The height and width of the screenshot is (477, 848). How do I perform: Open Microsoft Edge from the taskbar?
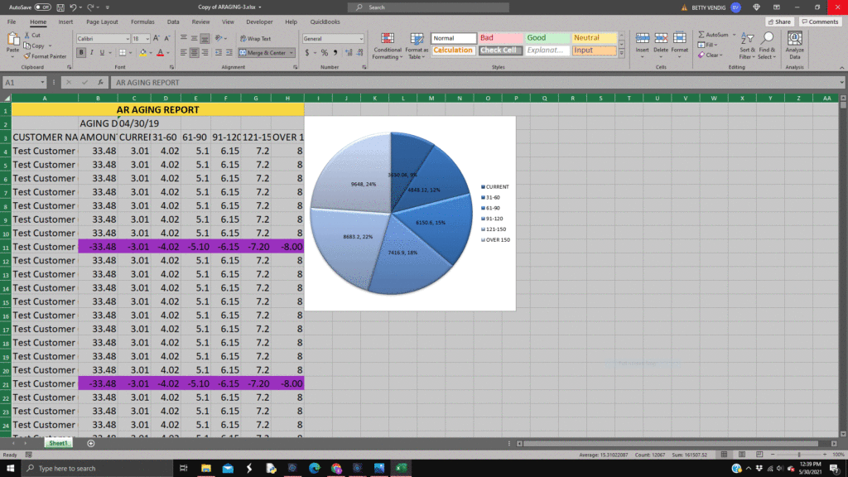[314, 469]
